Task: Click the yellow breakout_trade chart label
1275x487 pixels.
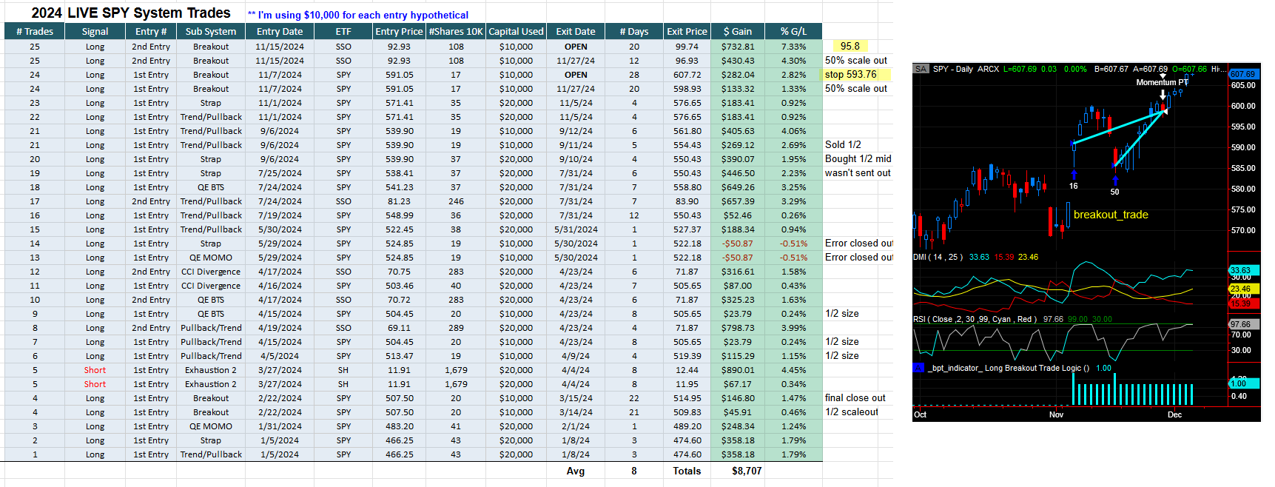Action: (x=1111, y=215)
